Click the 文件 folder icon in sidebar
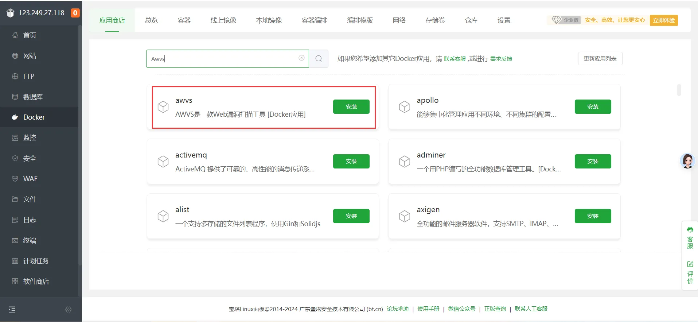 pos(15,199)
